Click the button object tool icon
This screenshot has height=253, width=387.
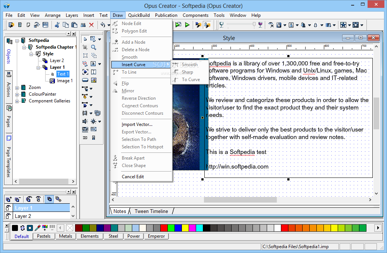coord(85,80)
